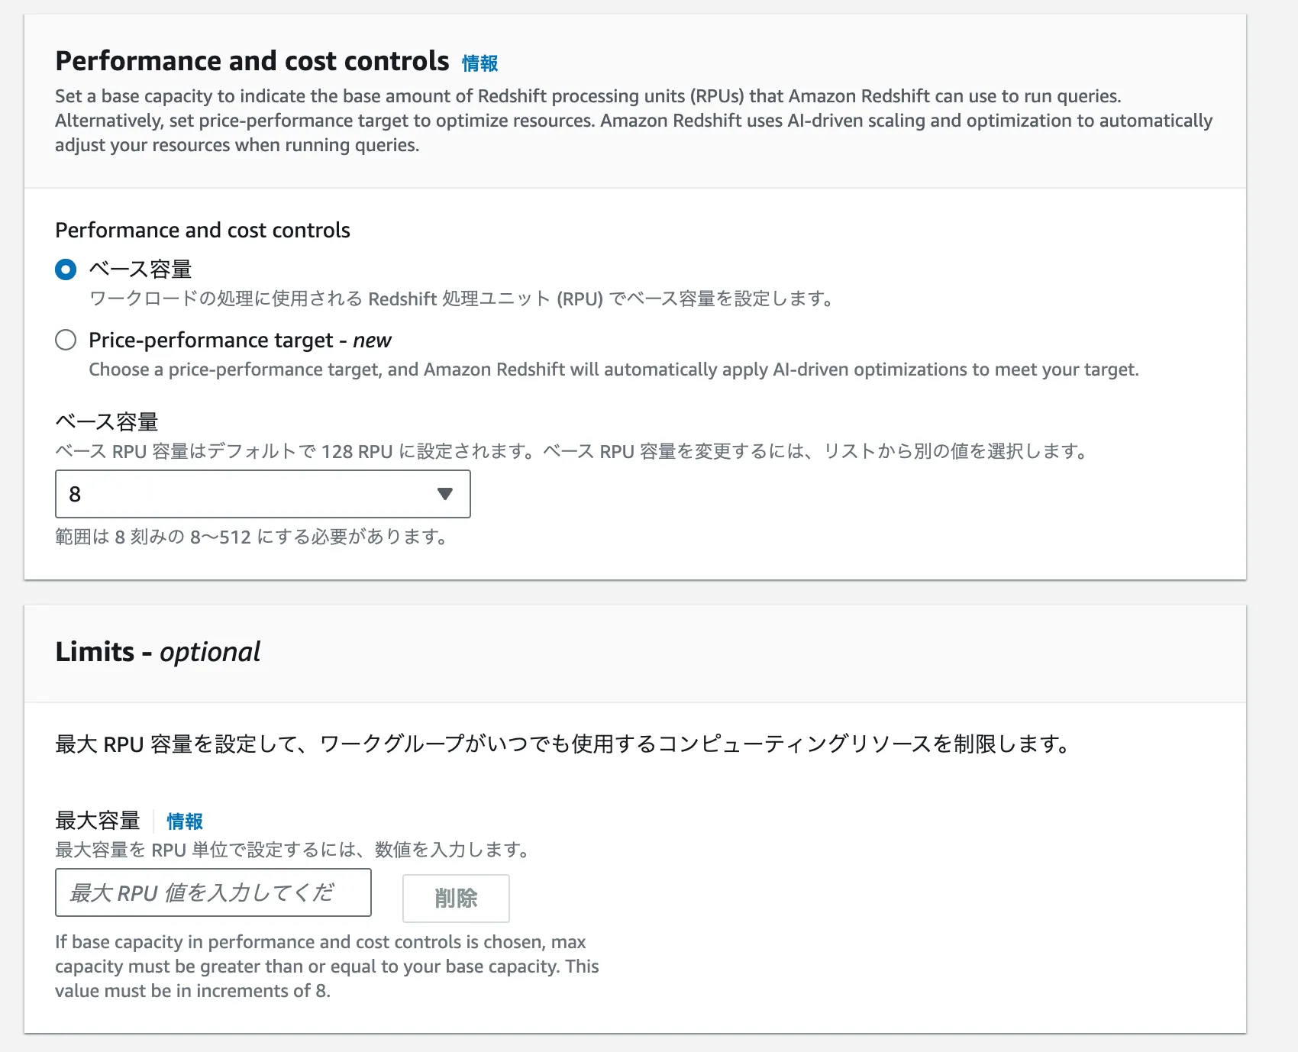The width and height of the screenshot is (1298, 1052).
Task: Select the ベース容量 radio button
Action: tap(66, 269)
